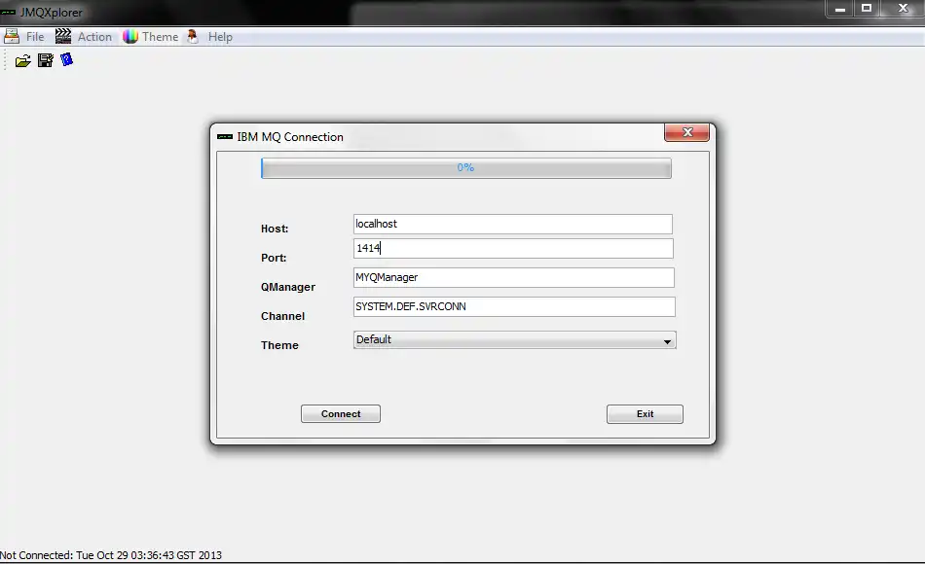Click the open folder toolbar icon
925x564 pixels.
coord(23,60)
